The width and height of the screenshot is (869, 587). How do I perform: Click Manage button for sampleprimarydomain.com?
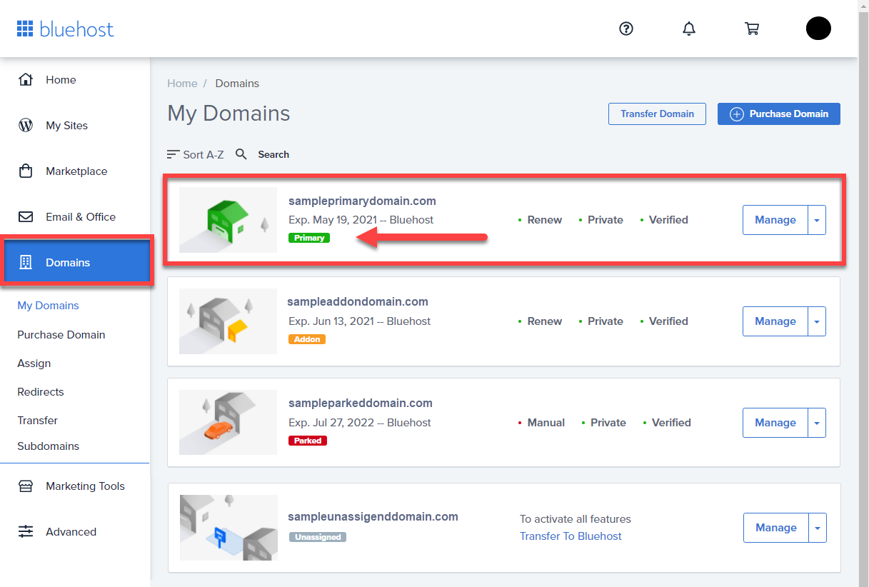775,220
